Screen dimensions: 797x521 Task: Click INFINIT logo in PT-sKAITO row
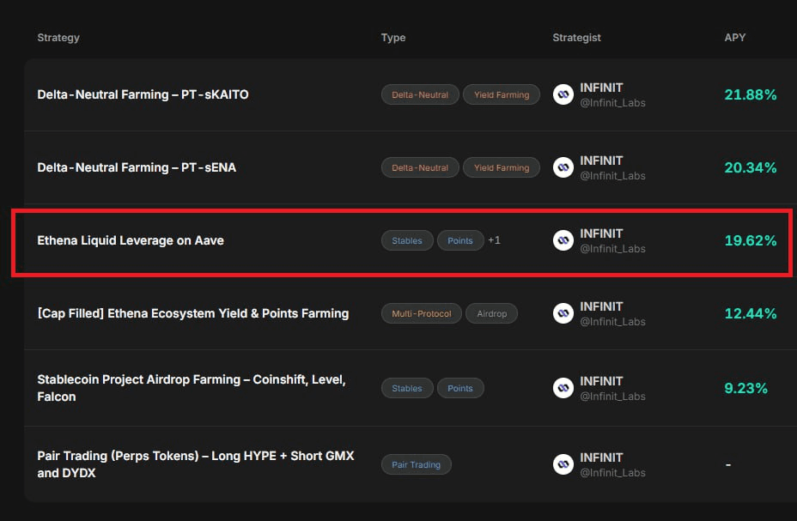563,95
